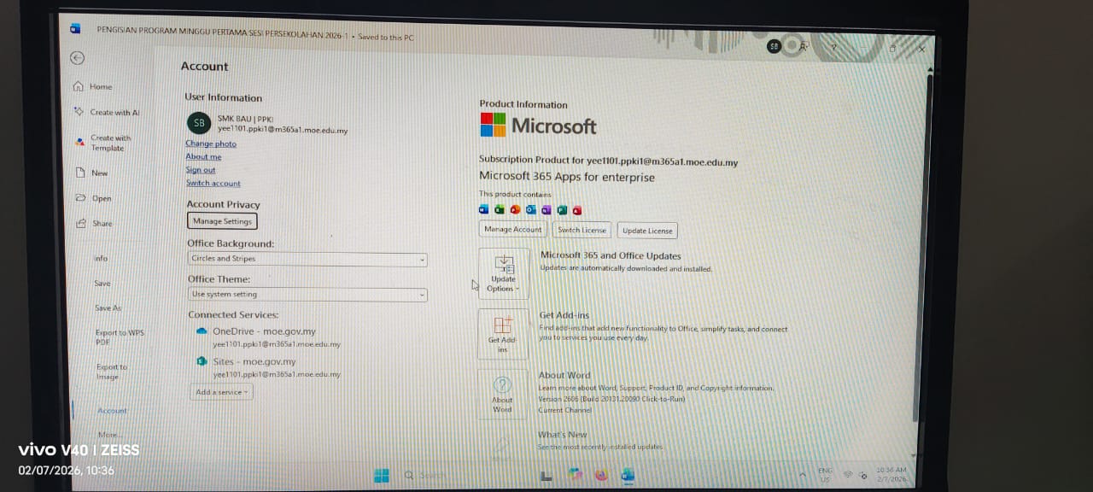Click the About me link
This screenshot has height=492, width=1093.
click(203, 156)
